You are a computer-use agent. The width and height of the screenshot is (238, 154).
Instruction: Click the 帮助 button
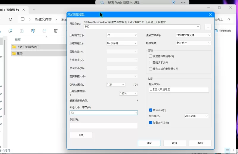click(200, 143)
